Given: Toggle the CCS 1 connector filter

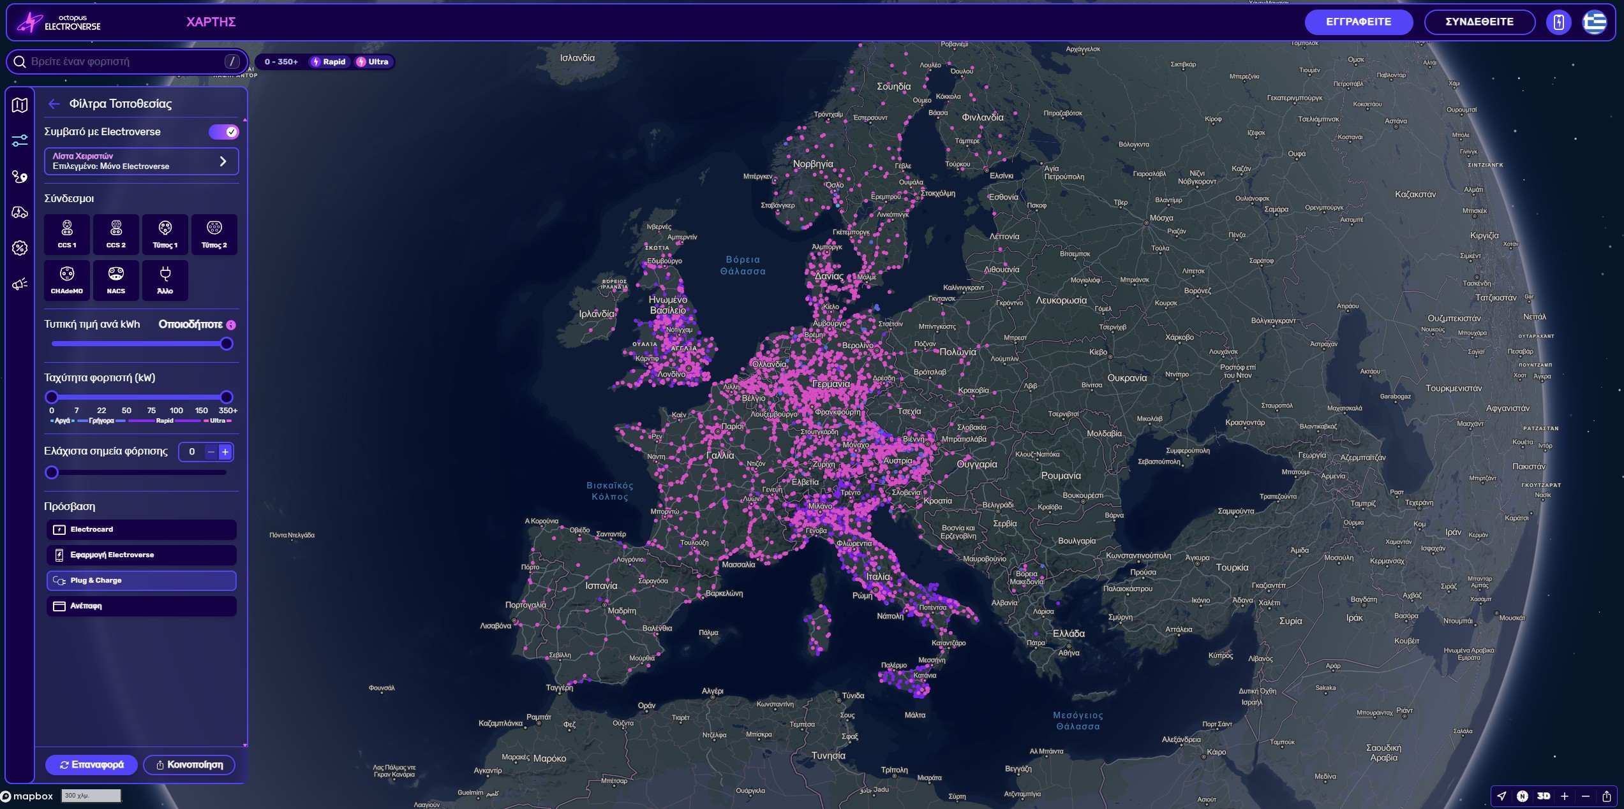Looking at the screenshot, I should pos(67,235).
